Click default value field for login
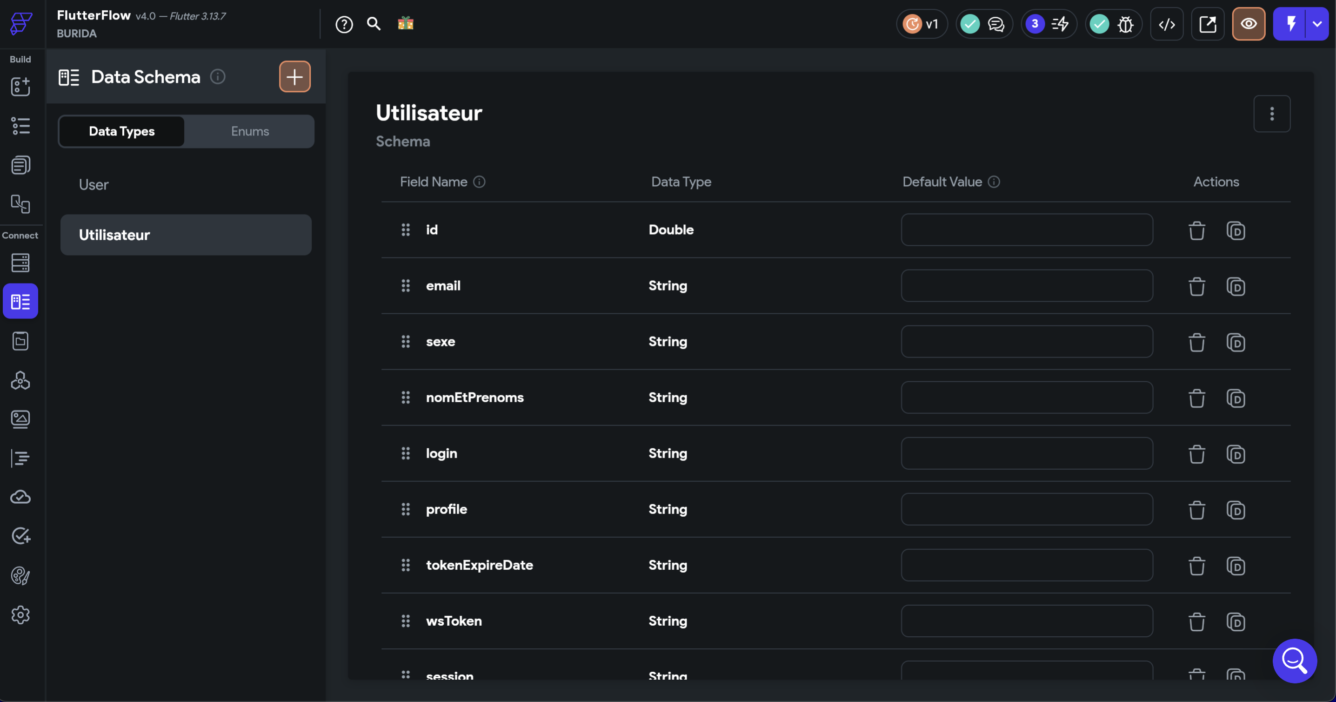 point(1027,453)
